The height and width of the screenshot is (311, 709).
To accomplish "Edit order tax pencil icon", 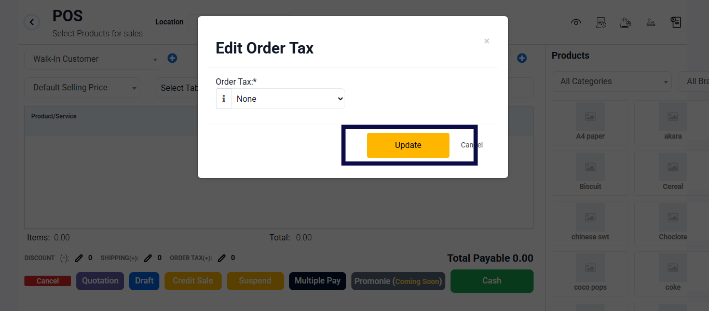I will point(222,258).
